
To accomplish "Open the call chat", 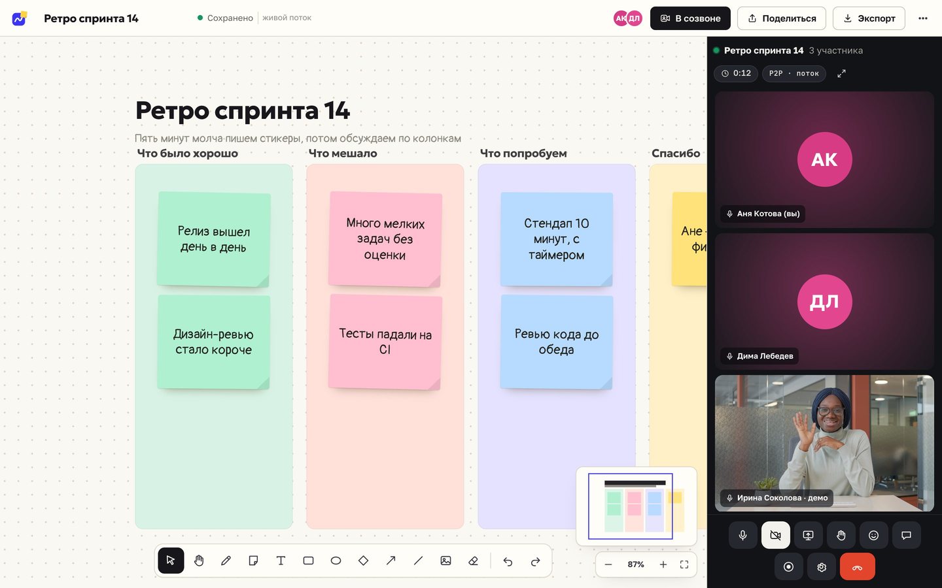I will click(x=907, y=535).
